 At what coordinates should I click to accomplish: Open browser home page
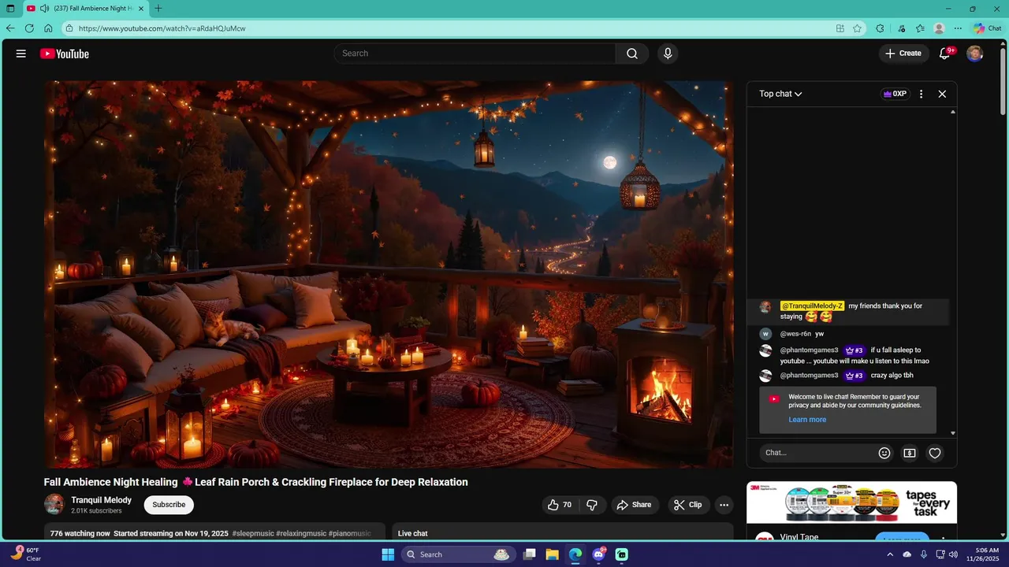48,28
